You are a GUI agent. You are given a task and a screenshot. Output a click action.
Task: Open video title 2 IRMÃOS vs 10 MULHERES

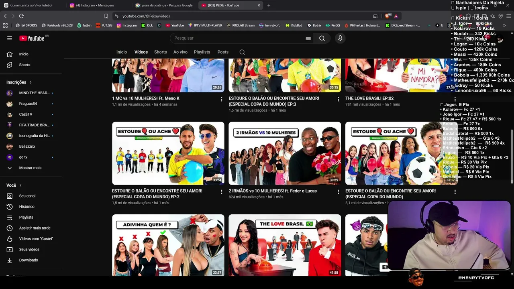pos(273,191)
